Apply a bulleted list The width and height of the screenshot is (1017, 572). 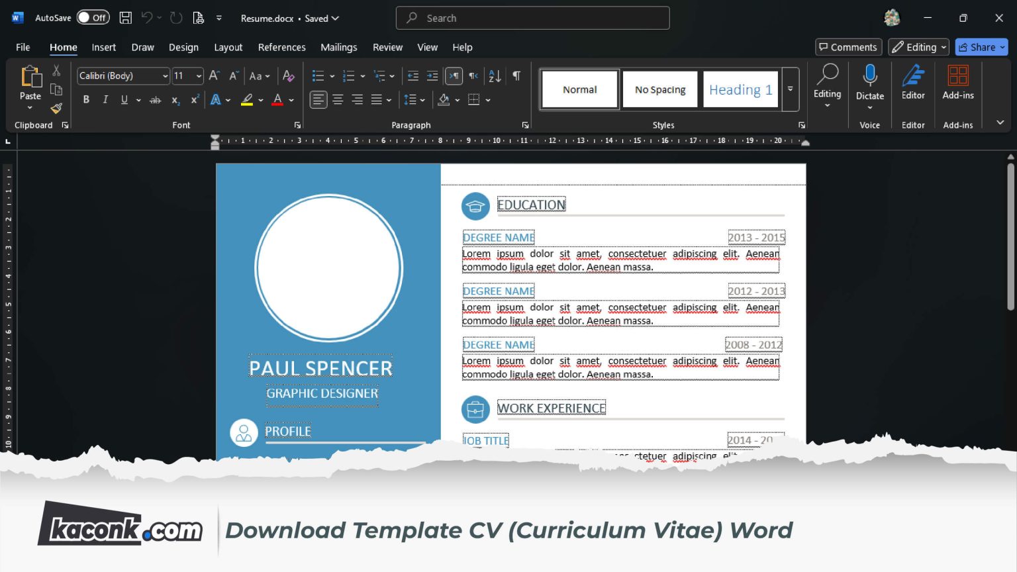[317, 75]
